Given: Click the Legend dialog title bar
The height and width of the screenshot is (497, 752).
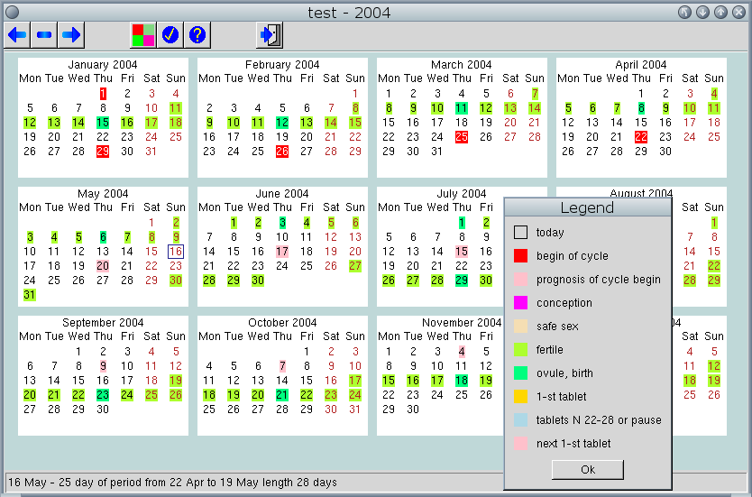Looking at the screenshot, I should coord(587,207).
